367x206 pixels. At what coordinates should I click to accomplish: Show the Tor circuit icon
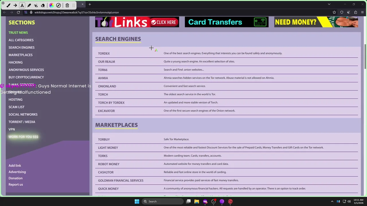(x=26, y=12)
